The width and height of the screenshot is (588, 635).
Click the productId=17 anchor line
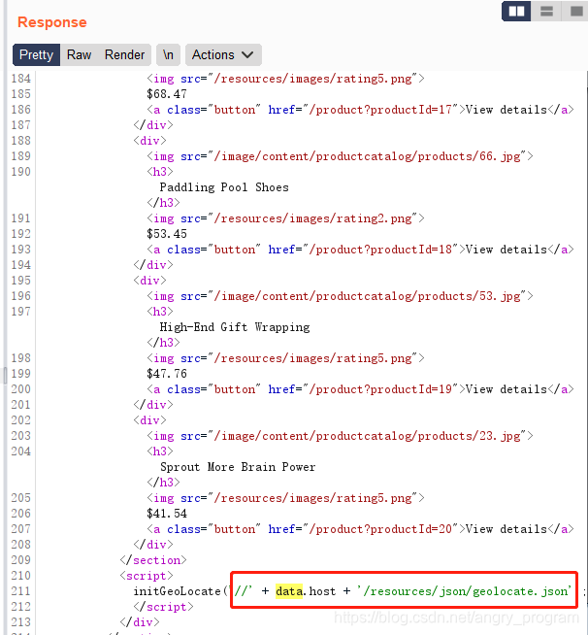(x=360, y=110)
